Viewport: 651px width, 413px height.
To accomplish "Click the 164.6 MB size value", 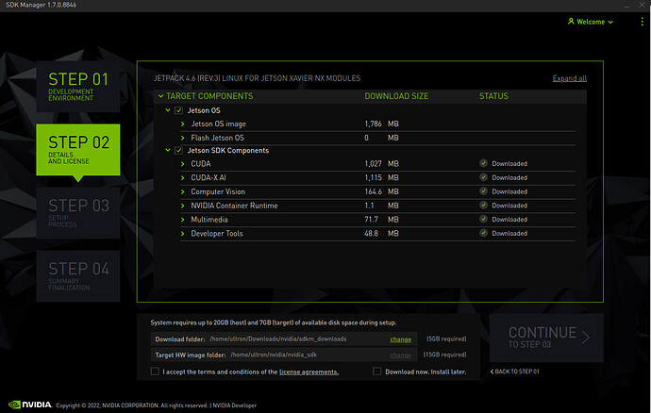I will [x=381, y=191].
